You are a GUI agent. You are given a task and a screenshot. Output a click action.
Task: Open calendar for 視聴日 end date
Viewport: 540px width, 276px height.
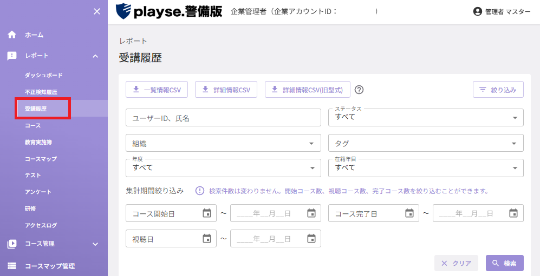click(x=311, y=239)
